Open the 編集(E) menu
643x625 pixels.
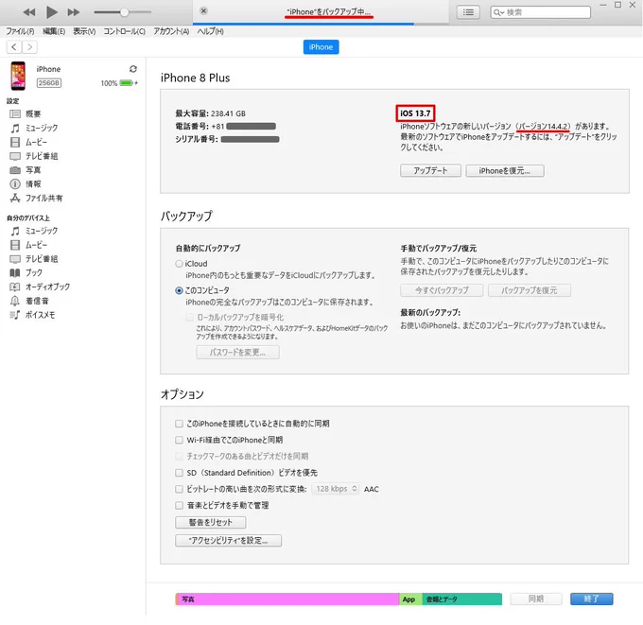(x=54, y=31)
